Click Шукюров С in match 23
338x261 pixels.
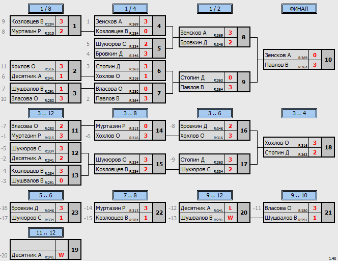point(26,218)
